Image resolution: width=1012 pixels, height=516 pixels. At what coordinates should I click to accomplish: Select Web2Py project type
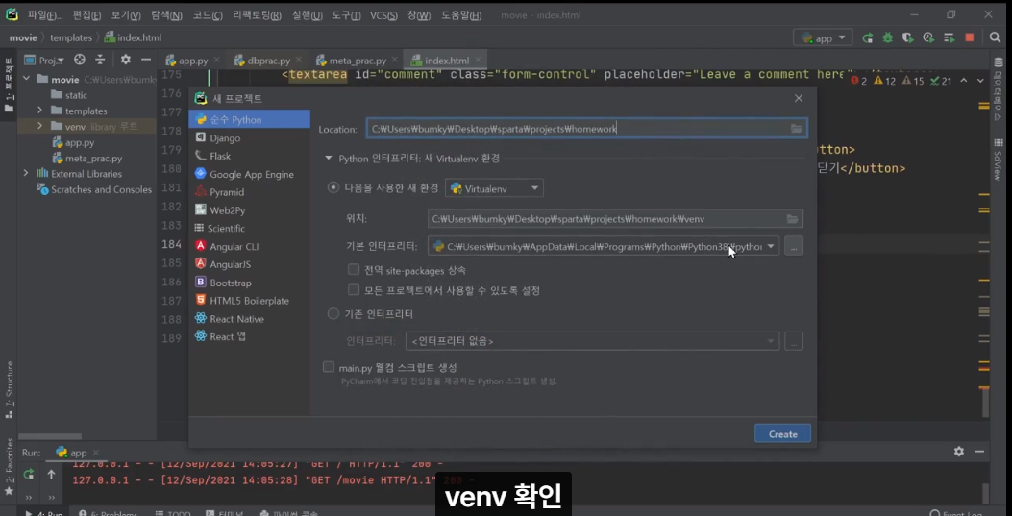[249, 210]
